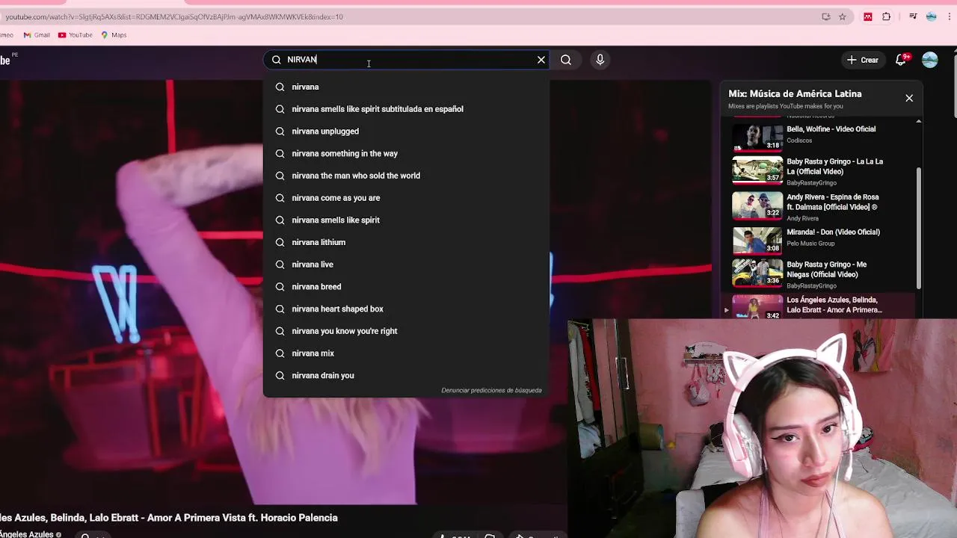Play Andy Rivera Espina de Rosa thumbnail
Image resolution: width=957 pixels, height=538 pixels.
click(757, 204)
